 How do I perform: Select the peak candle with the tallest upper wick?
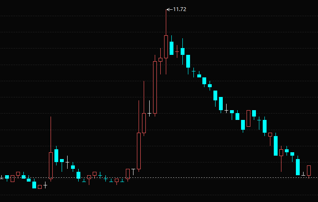166,42
